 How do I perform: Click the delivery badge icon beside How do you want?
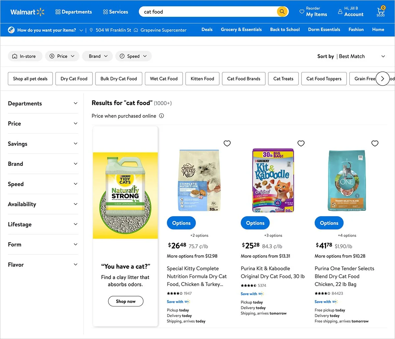11,30
